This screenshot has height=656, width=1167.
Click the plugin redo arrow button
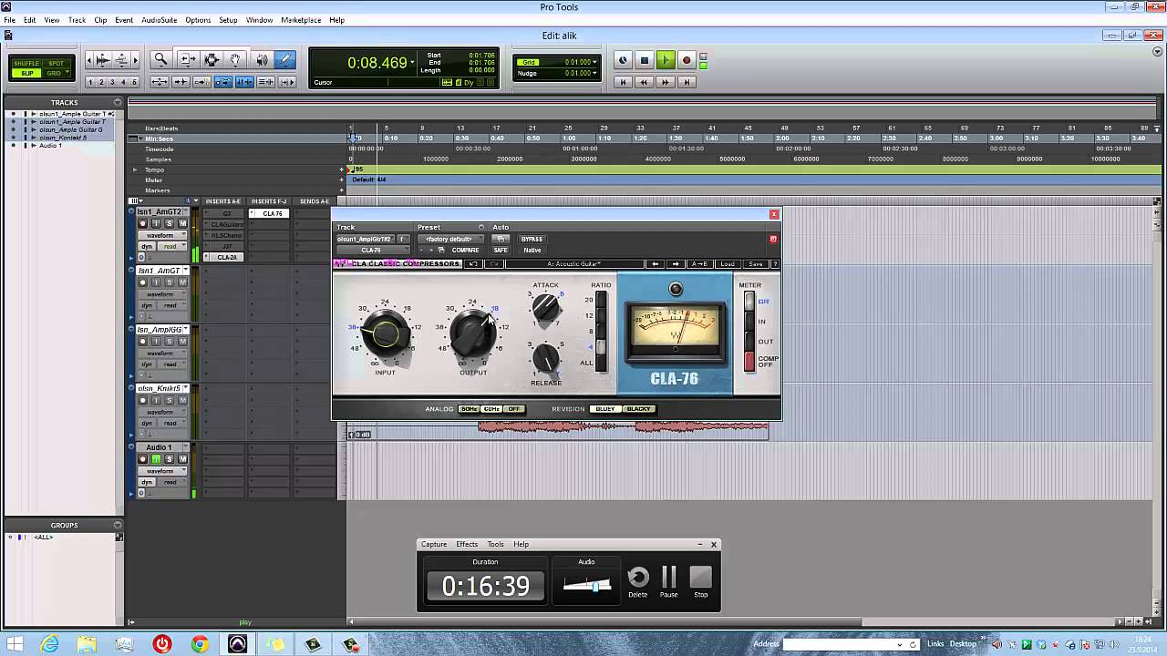(493, 264)
